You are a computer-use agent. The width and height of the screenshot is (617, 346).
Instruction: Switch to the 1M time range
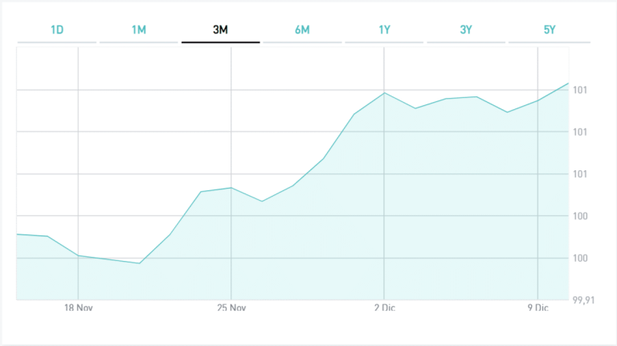(139, 30)
